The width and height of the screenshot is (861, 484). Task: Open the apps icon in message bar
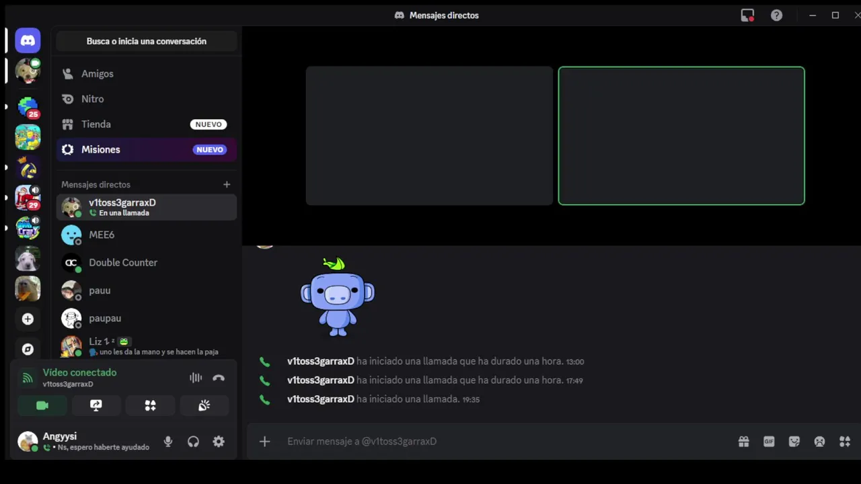845,442
